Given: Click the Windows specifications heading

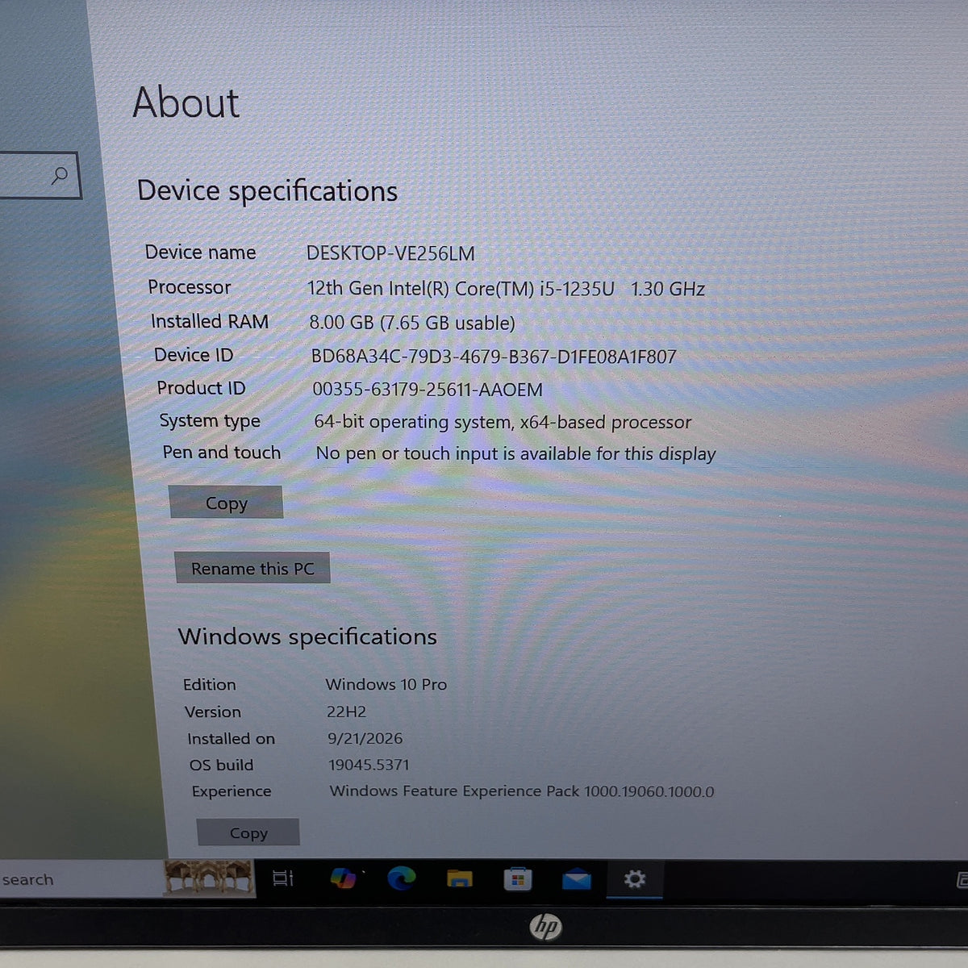Looking at the screenshot, I should coord(307,636).
